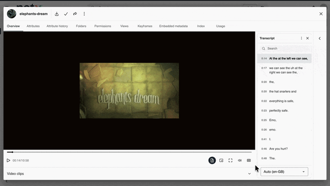Open the Transcript panel options menu
The image size is (330, 186).
pyautogui.click(x=301, y=38)
